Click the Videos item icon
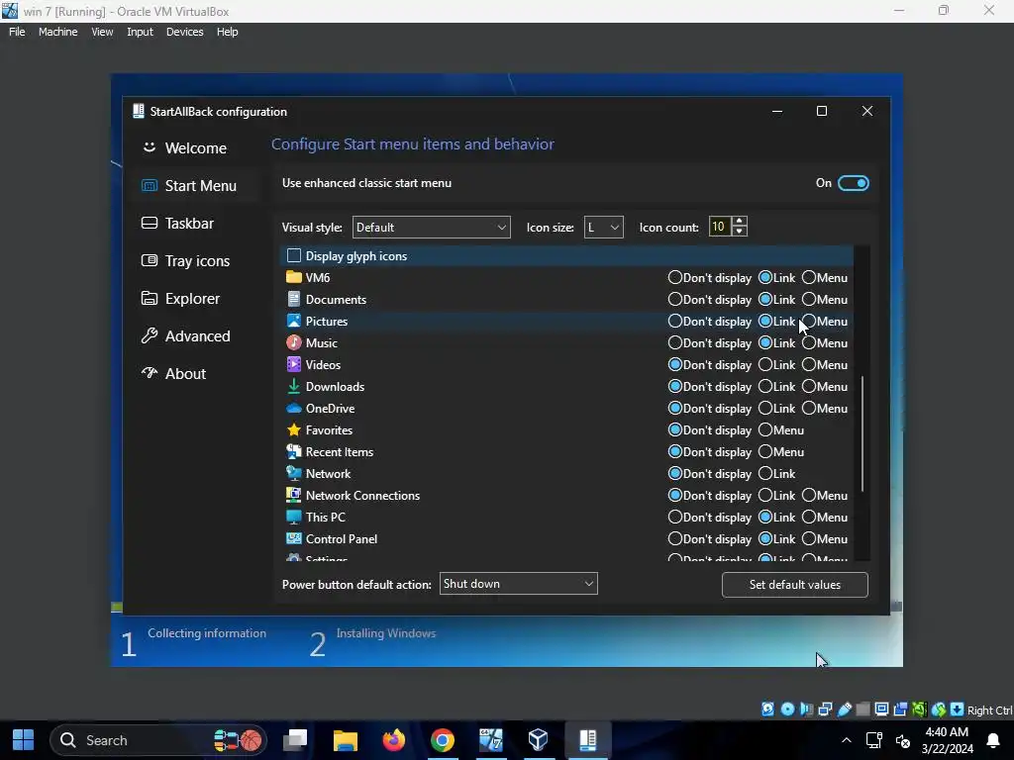The height and width of the screenshot is (760, 1014). [x=293, y=364]
